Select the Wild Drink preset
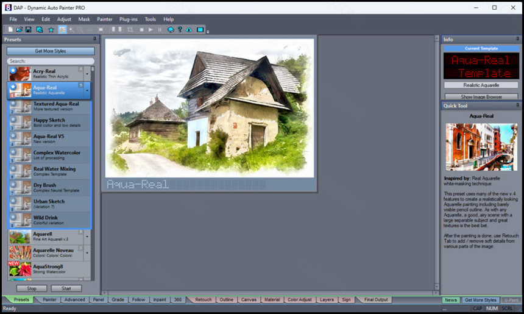Image resolution: width=524 pixels, height=314 pixels. click(x=49, y=220)
